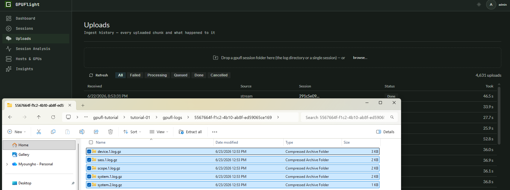Filter uploads by Done
Screen dimensions: 510x190
point(199,75)
